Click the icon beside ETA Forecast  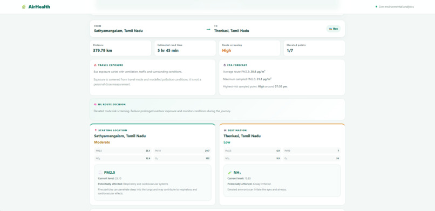coord(225,65)
